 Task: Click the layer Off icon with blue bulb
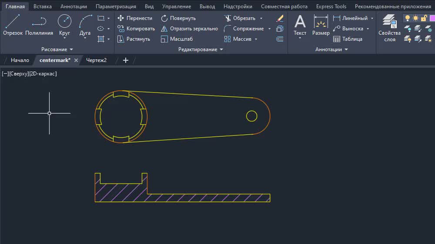(408, 29)
